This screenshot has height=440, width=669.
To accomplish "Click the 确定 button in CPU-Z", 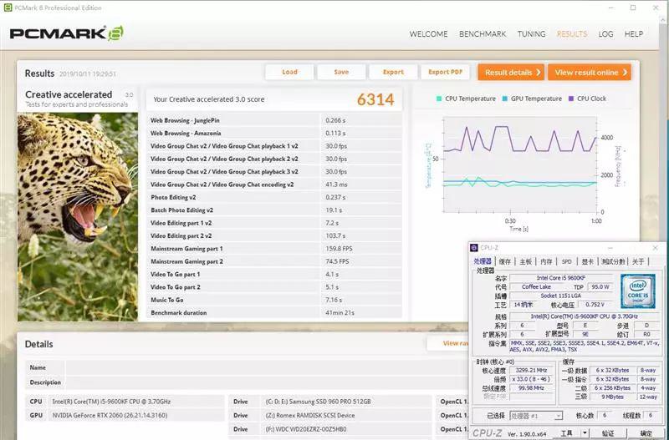I will click(x=646, y=433).
